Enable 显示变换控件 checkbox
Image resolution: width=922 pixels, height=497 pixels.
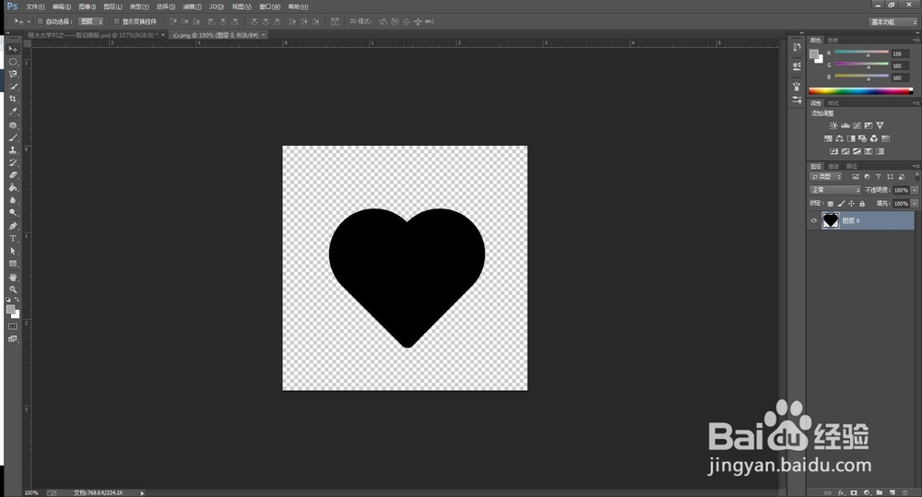click(116, 21)
